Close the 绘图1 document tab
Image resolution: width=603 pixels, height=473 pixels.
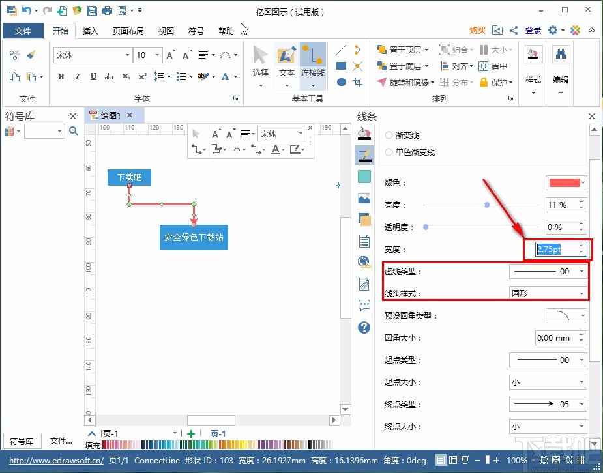coord(130,115)
